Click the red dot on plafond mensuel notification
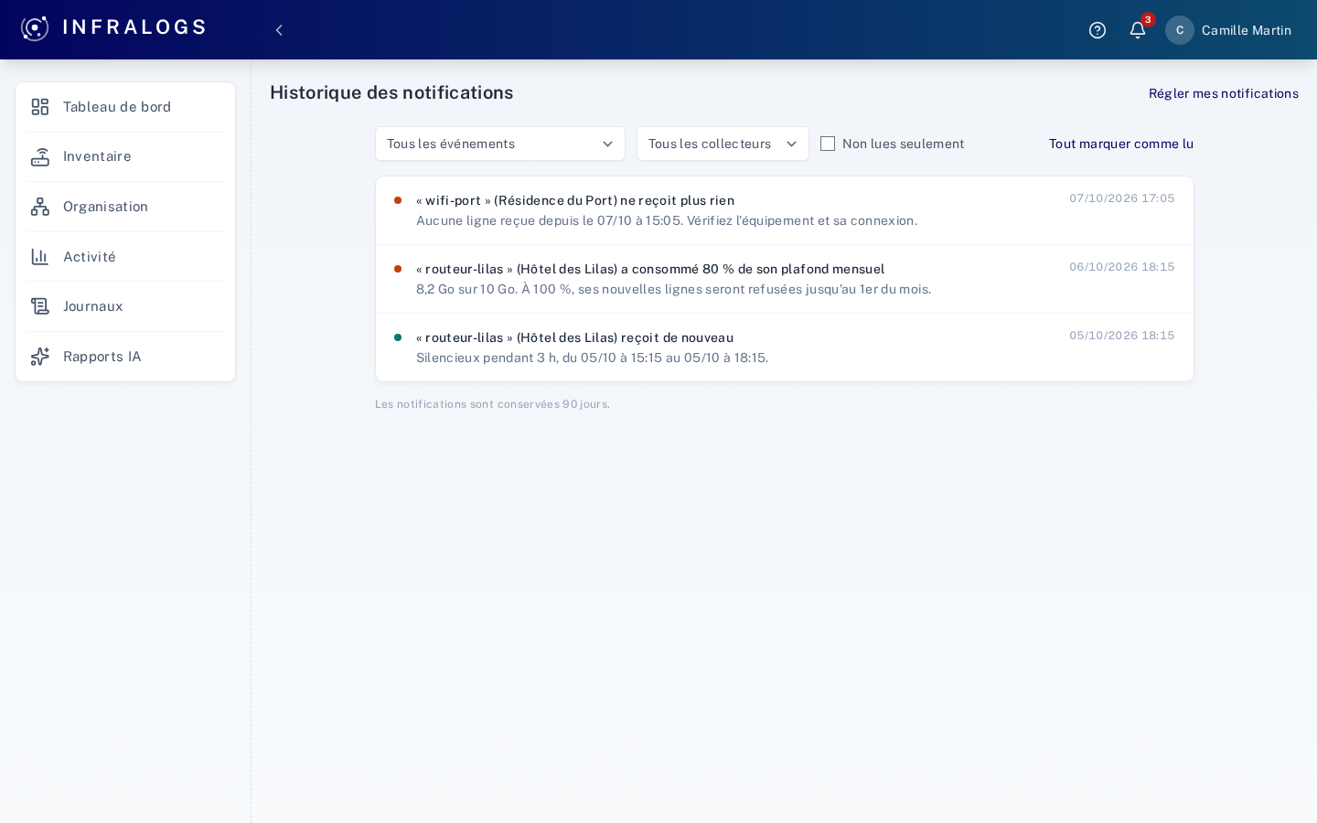Image resolution: width=1317 pixels, height=823 pixels. point(398,269)
